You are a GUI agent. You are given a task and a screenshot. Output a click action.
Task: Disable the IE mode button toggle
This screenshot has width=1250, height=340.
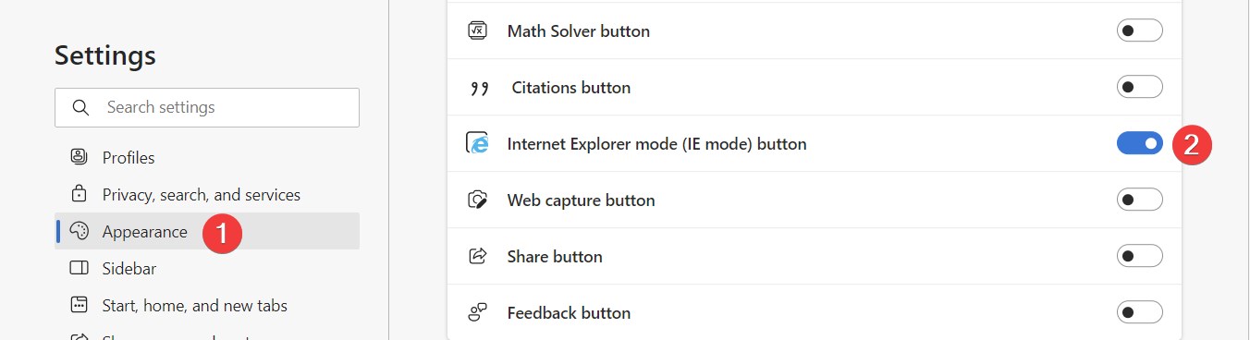[x=1139, y=143]
